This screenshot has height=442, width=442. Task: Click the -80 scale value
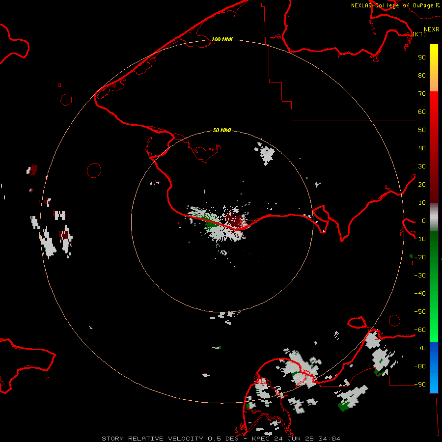(420, 366)
